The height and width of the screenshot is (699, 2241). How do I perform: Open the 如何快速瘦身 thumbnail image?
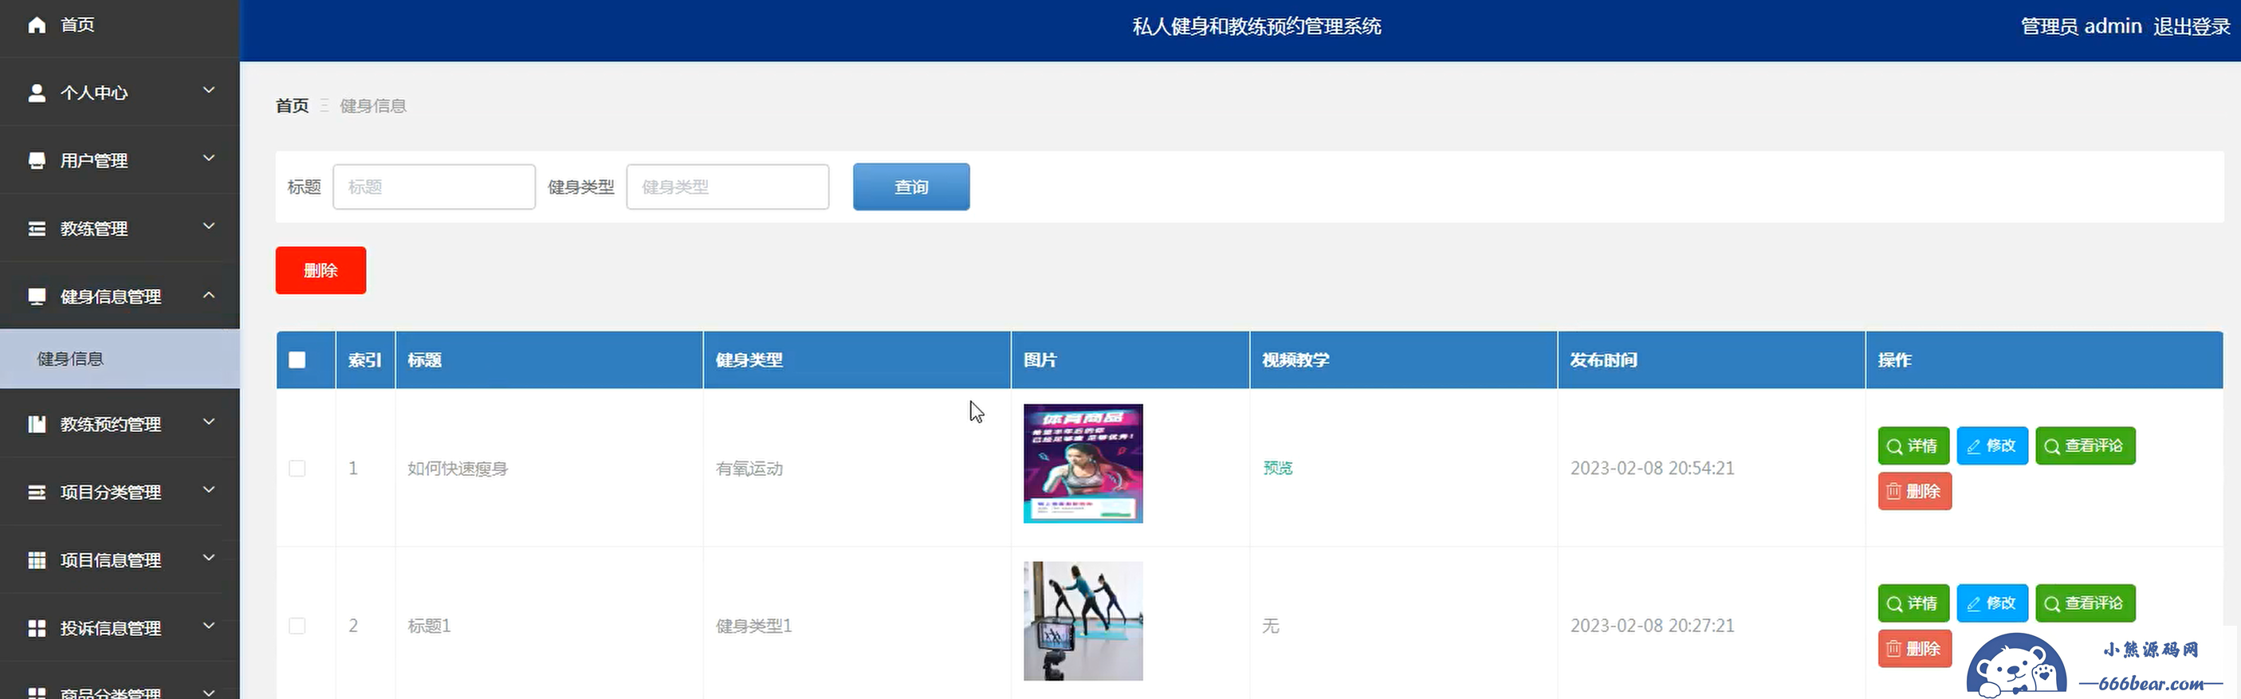[1083, 463]
